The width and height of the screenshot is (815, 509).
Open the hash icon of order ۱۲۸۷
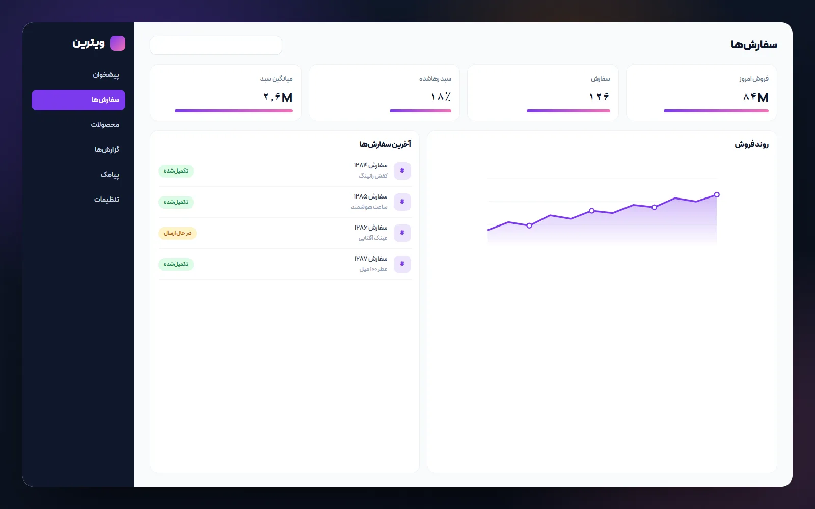[x=402, y=264]
